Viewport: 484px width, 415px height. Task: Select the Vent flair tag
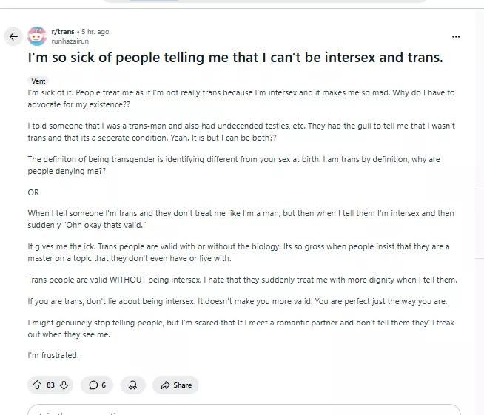[x=38, y=81]
